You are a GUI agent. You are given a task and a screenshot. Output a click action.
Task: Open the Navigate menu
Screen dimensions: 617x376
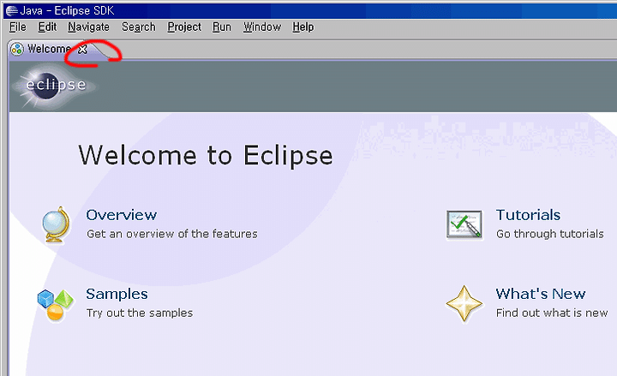[x=88, y=27]
